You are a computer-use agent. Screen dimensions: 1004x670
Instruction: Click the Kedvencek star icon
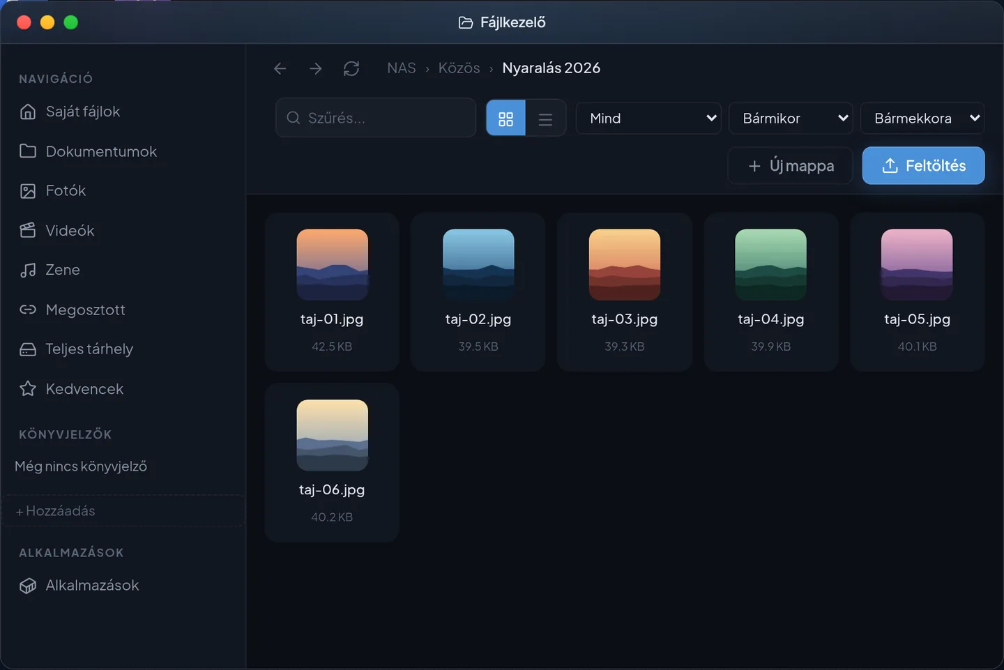28,389
